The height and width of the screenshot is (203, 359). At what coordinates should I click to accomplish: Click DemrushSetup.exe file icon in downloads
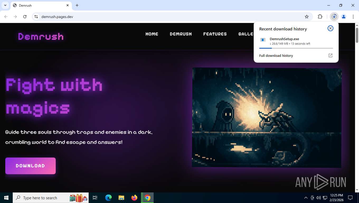pos(263,40)
